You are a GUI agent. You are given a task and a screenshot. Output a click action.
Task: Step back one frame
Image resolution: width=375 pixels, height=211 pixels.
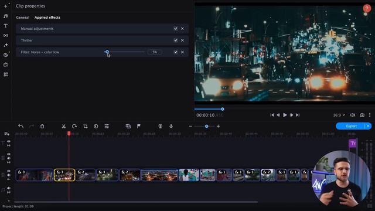tap(278, 115)
